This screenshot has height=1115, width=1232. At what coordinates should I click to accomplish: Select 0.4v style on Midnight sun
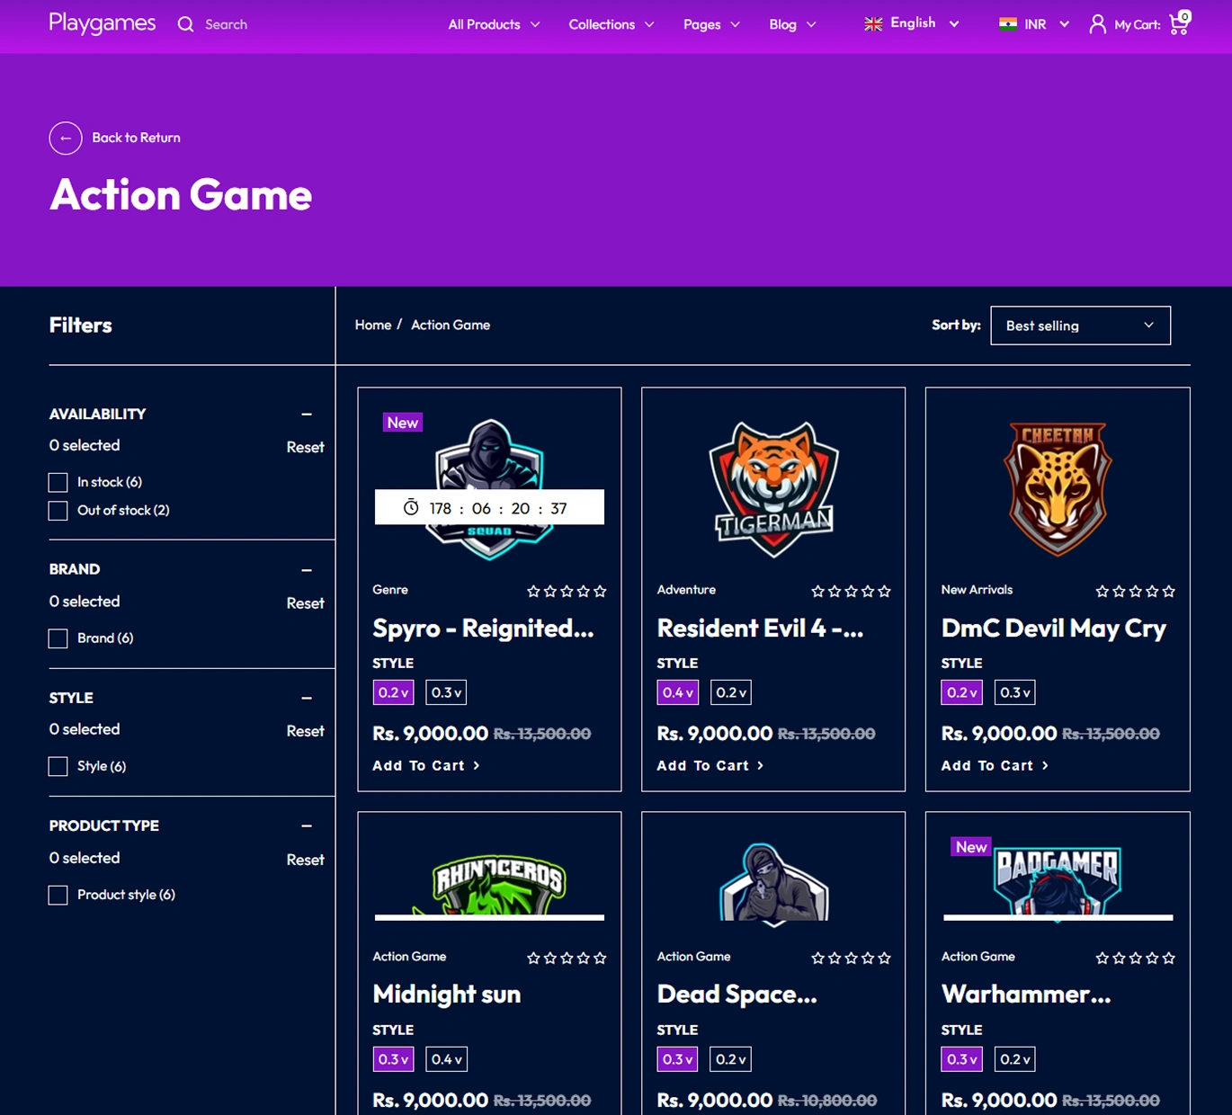pos(446,1059)
